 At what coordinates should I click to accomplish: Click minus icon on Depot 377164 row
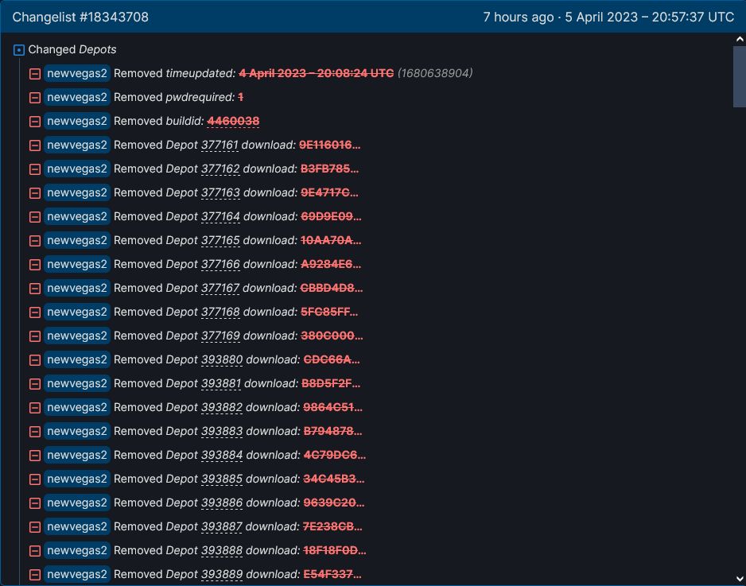pos(35,217)
